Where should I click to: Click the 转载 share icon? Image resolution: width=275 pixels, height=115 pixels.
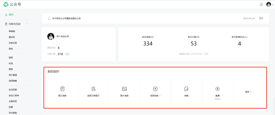click(186, 89)
